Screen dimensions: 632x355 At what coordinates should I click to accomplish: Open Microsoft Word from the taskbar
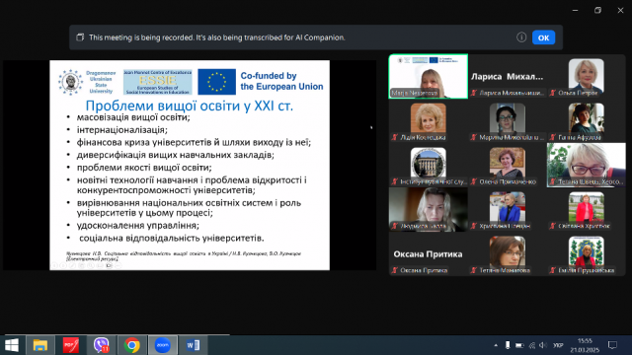(194, 345)
